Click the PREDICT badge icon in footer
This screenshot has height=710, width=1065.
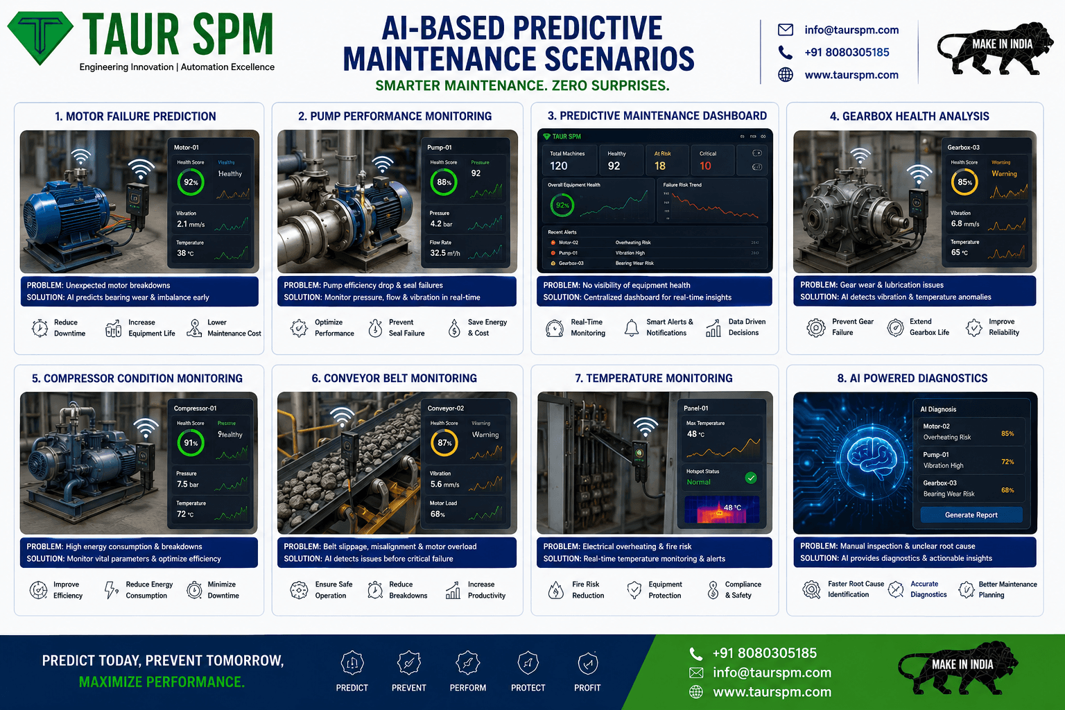click(352, 664)
